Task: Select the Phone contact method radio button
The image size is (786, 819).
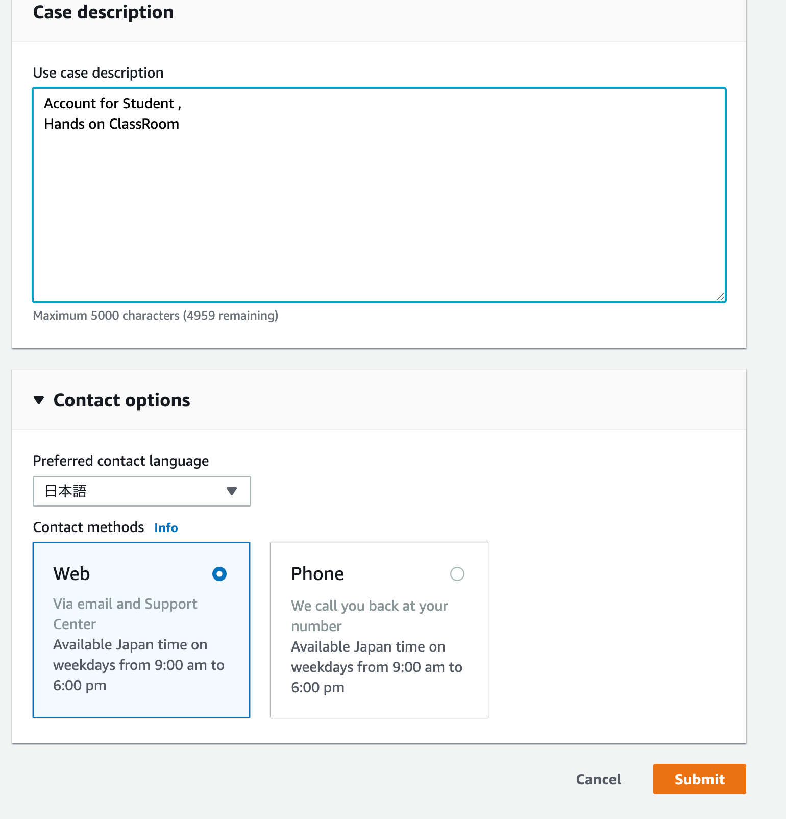Action: click(457, 574)
